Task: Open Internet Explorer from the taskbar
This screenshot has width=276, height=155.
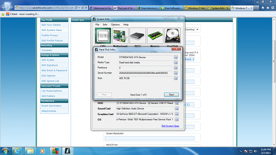Action: [17, 151]
